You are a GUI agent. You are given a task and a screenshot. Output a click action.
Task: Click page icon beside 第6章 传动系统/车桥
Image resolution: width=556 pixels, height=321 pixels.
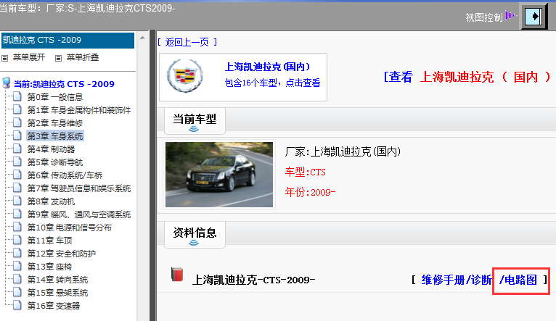(x=17, y=175)
